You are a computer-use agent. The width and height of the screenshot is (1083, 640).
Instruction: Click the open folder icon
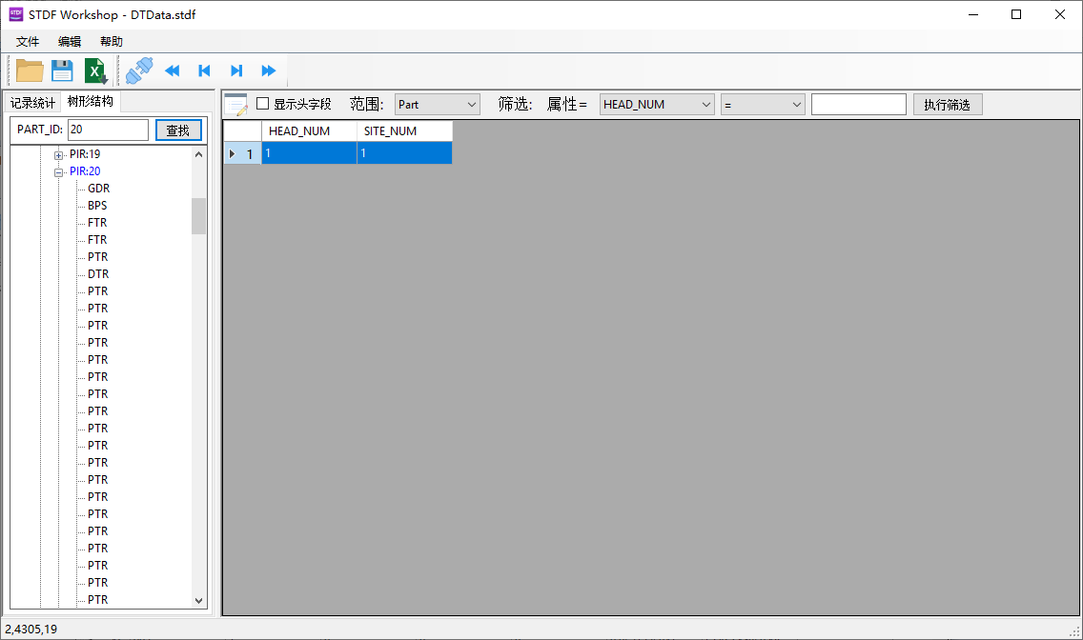tap(30, 70)
